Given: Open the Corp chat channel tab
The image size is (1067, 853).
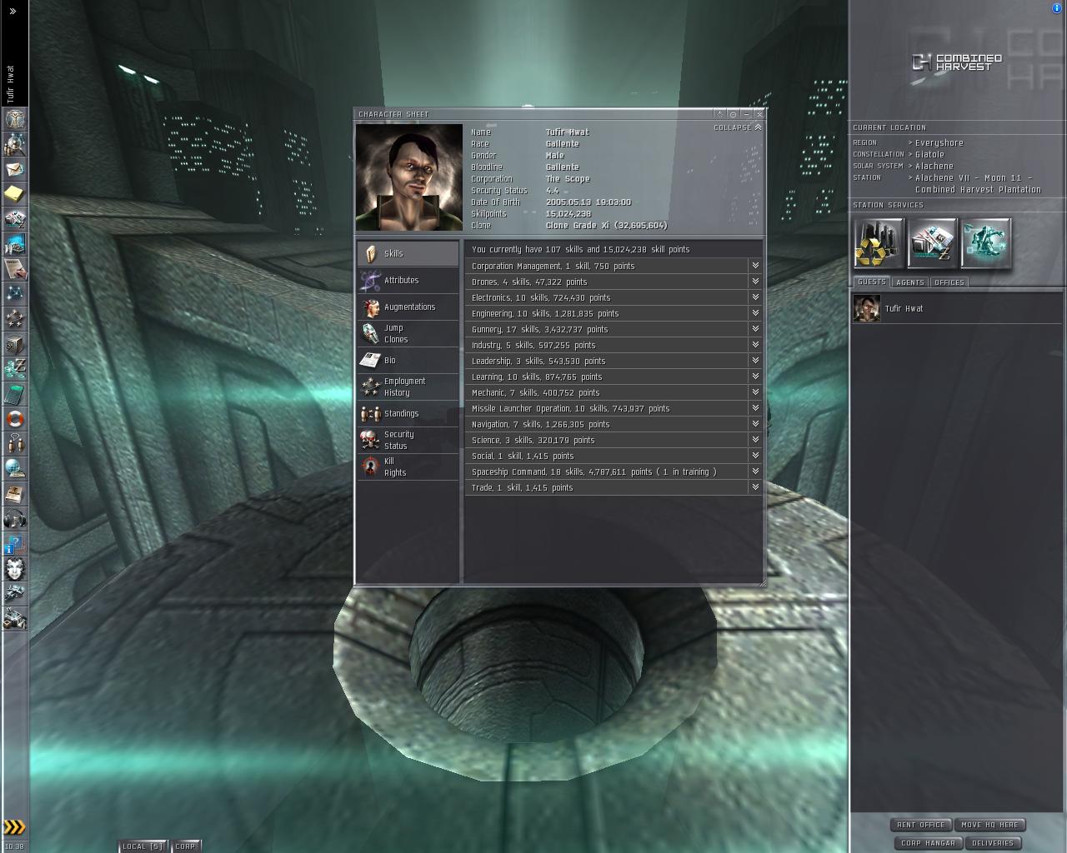Looking at the screenshot, I should coord(186,846).
